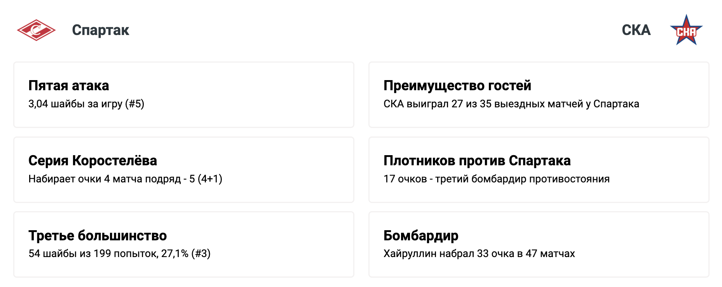Select the 'Плотников против Спартака' card heading

(477, 161)
